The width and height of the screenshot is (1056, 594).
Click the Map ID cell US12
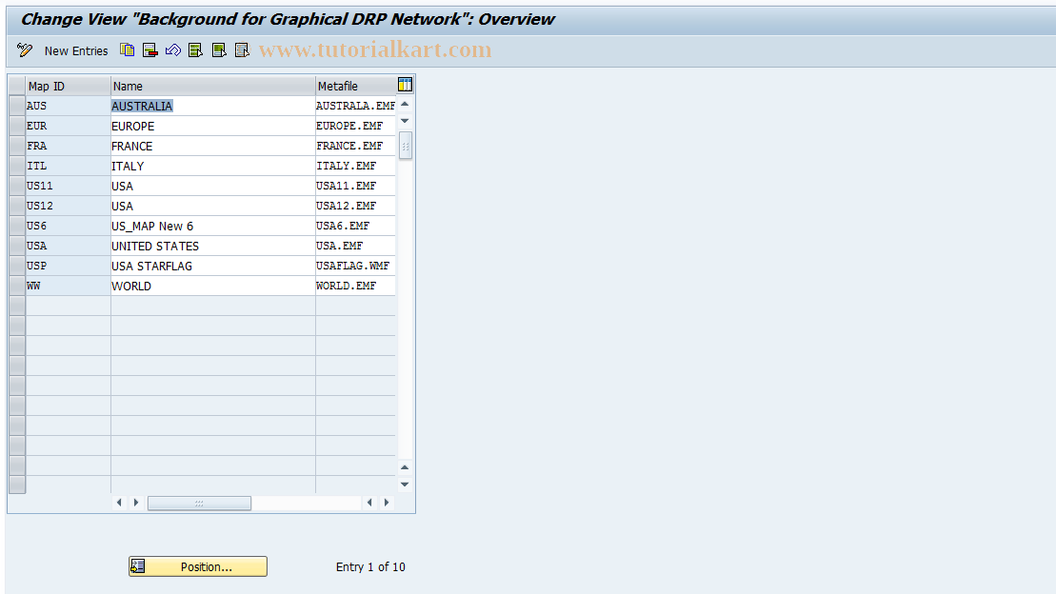tap(68, 206)
